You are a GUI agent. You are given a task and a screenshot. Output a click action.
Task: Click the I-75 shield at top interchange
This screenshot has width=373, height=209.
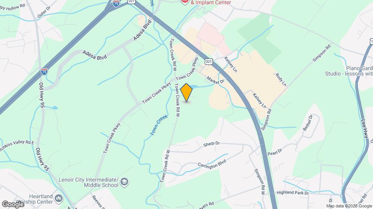(116, 3)
